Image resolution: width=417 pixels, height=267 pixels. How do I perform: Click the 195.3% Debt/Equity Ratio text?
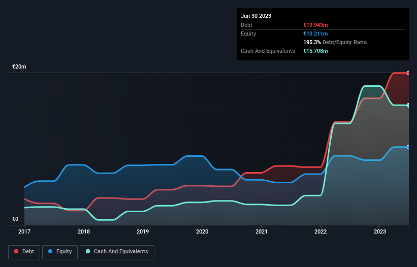[x=335, y=42]
